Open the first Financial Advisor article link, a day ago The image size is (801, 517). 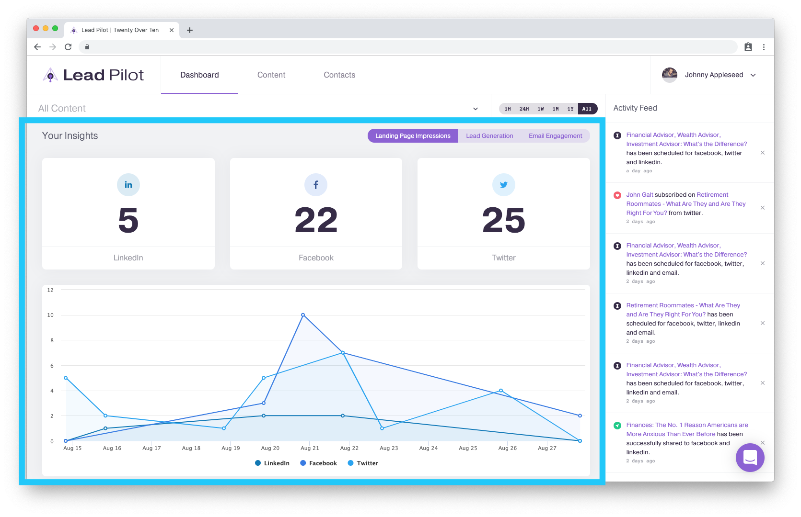686,139
